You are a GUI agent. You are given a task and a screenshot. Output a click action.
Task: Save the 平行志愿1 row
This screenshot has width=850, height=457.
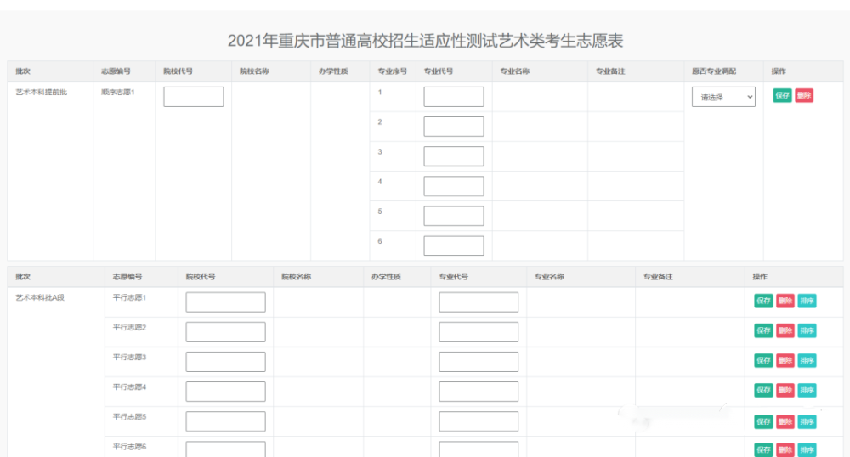pos(763,301)
